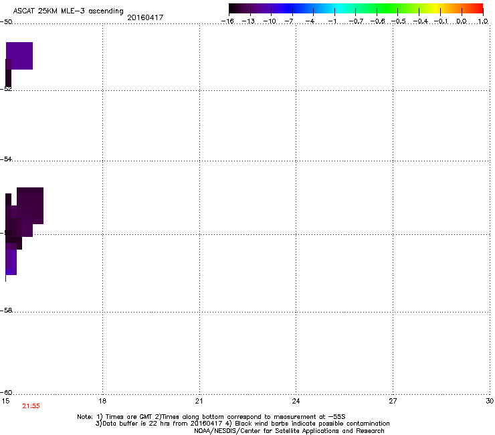
Task: Click latitude axis label -60
Action: 6,392
